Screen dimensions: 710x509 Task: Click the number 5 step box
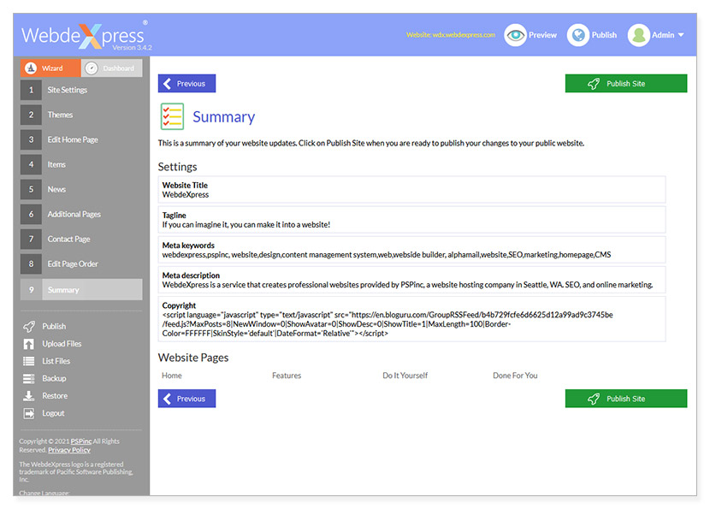[x=32, y=189]
